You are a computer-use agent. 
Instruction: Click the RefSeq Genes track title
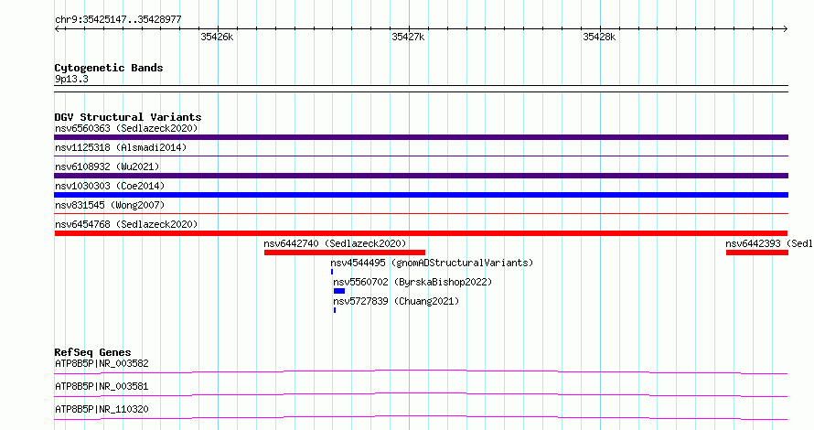tap(92, 352)
